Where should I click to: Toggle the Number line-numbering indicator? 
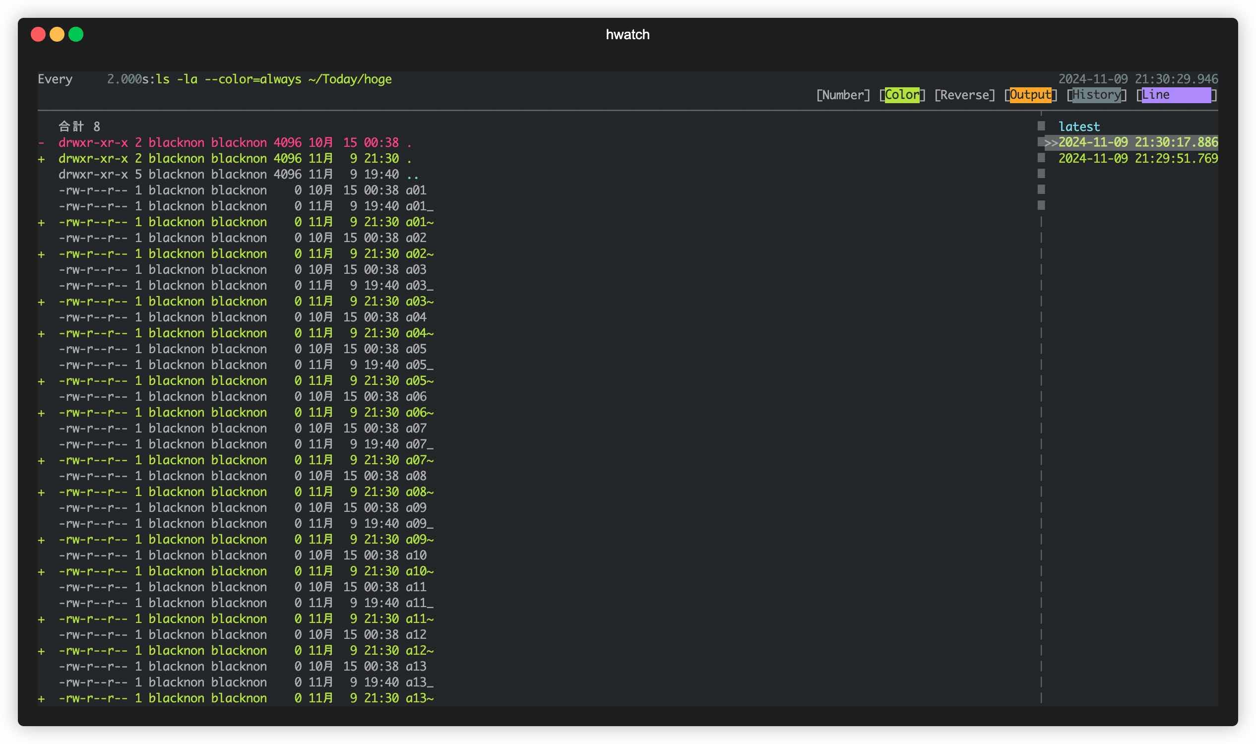click(843, 95)
